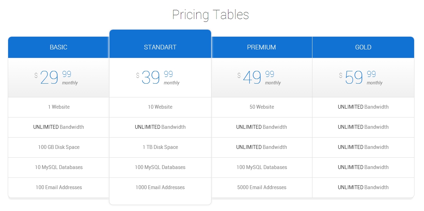Screen dimensions: 424x211
Task: Click the $29.99 monthly price
Action: (56, 78)
